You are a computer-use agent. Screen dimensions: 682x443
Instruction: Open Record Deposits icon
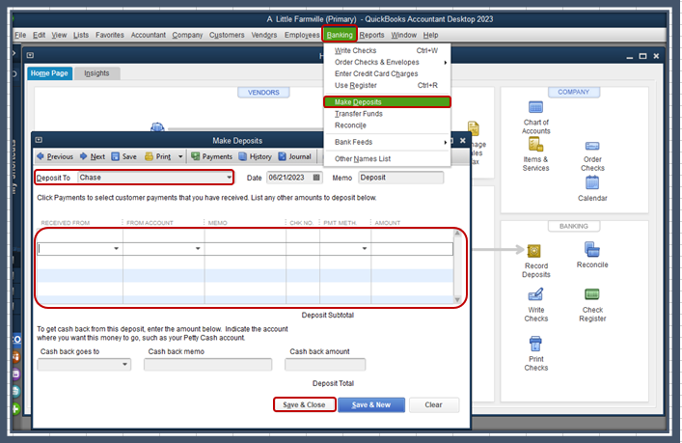point(533,251)
